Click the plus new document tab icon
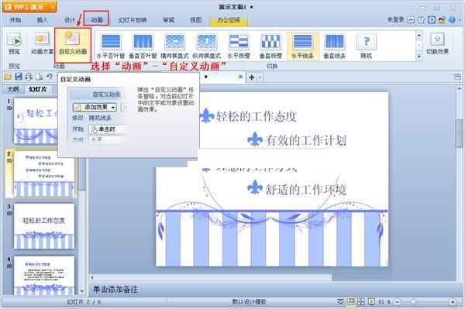465x309 pixels. coord(252,77)
